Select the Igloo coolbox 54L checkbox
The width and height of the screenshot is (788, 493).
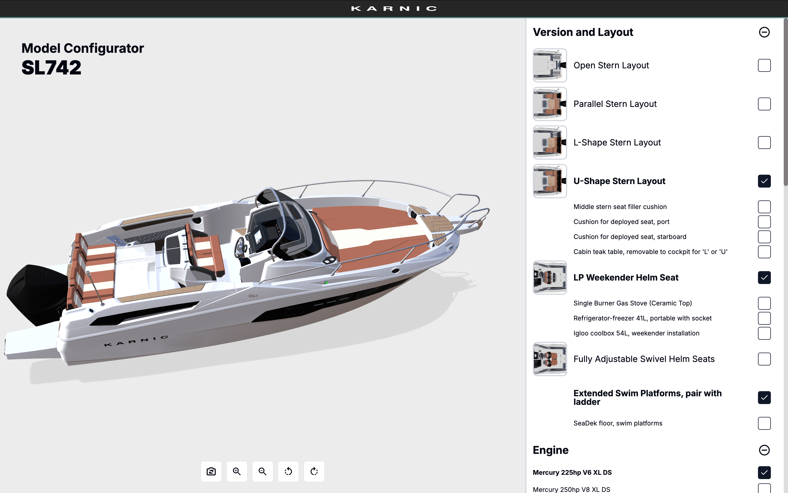point(764,333)
